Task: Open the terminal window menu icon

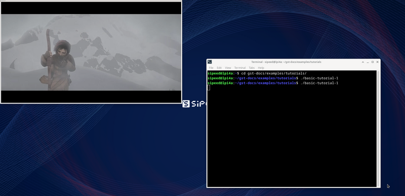Action: point(210,62)
